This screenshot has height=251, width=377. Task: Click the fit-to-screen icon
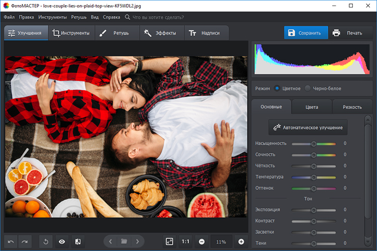pos(169,241)
